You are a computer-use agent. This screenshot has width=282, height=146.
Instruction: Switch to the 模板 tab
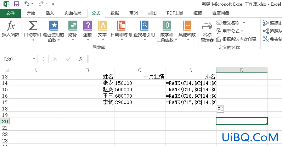(198, 13)
